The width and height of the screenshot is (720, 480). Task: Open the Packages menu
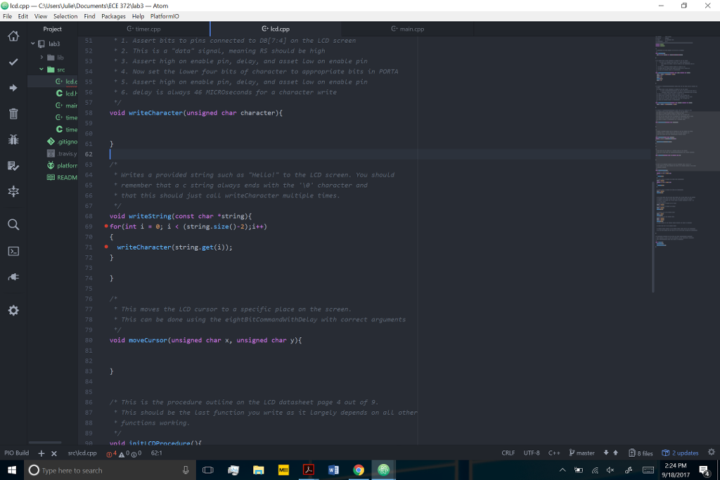coord(112,16)
